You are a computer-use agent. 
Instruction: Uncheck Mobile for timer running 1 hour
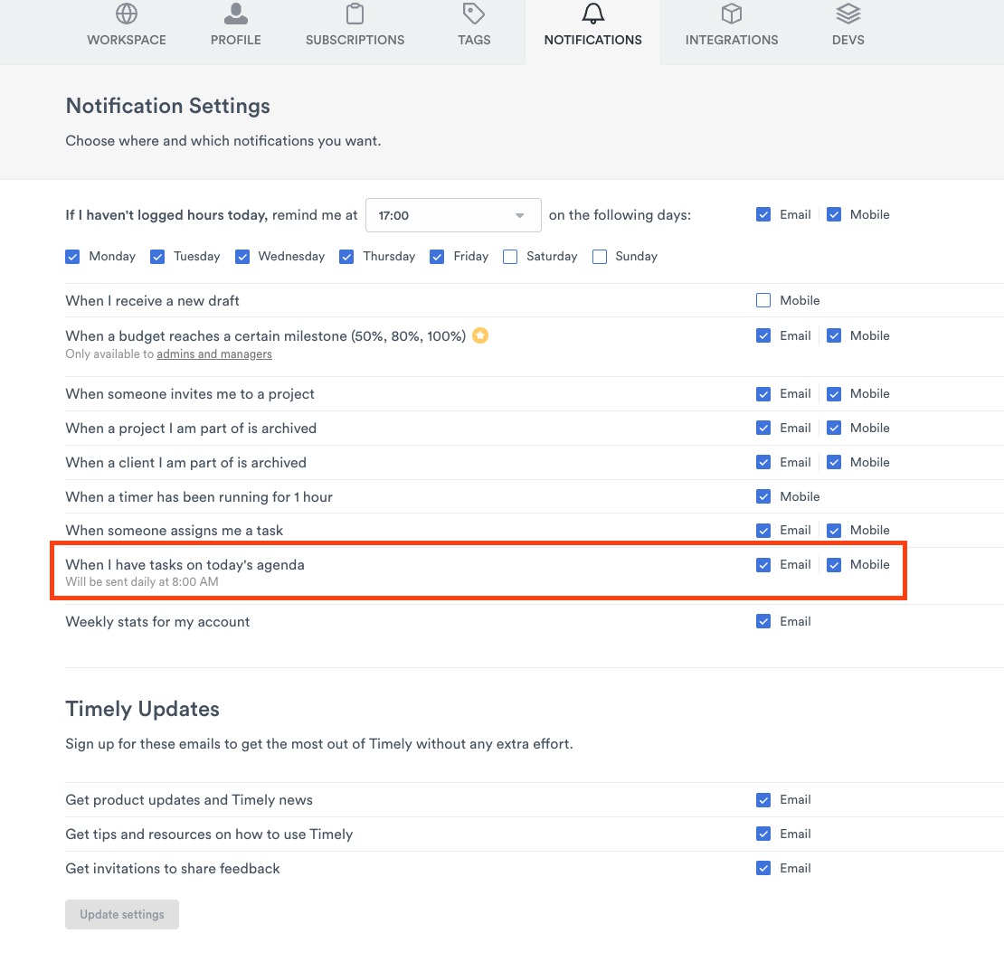tap(763, 497)
